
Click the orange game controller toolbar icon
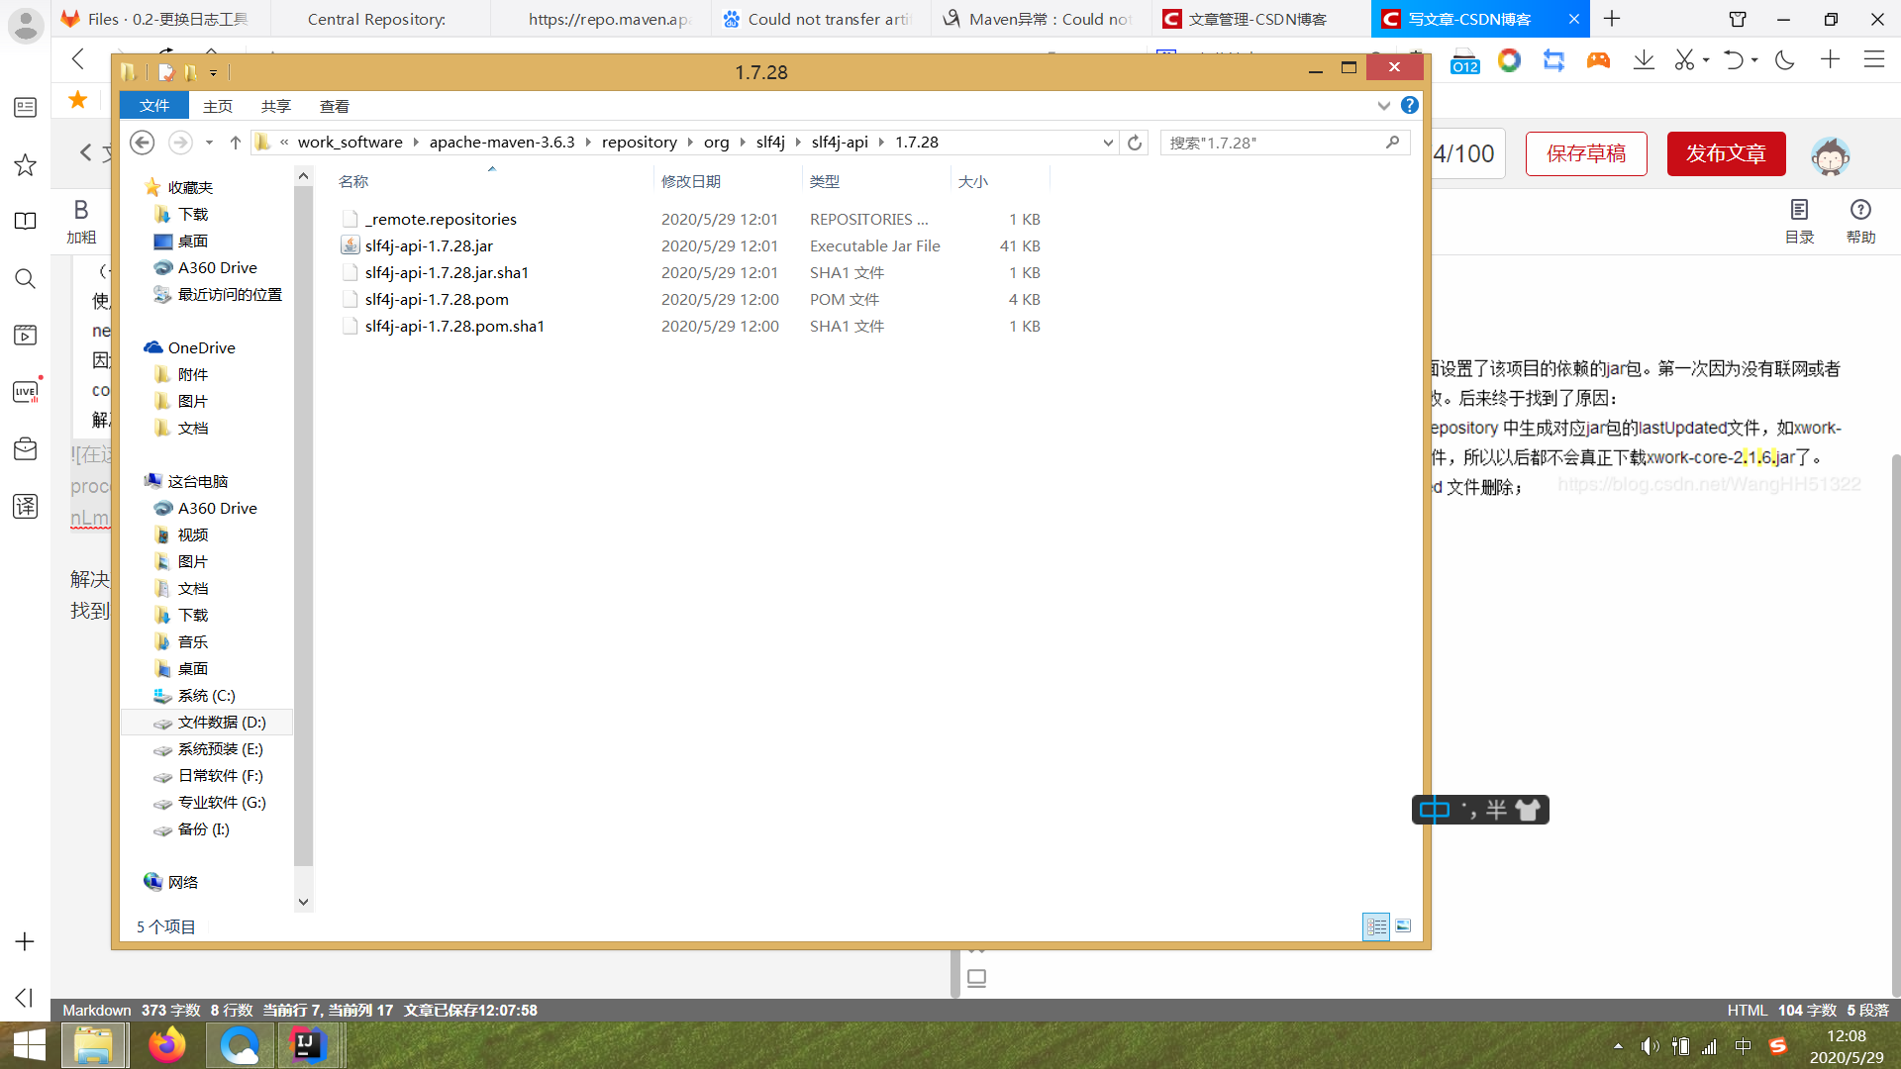[x=1598, y=59]
